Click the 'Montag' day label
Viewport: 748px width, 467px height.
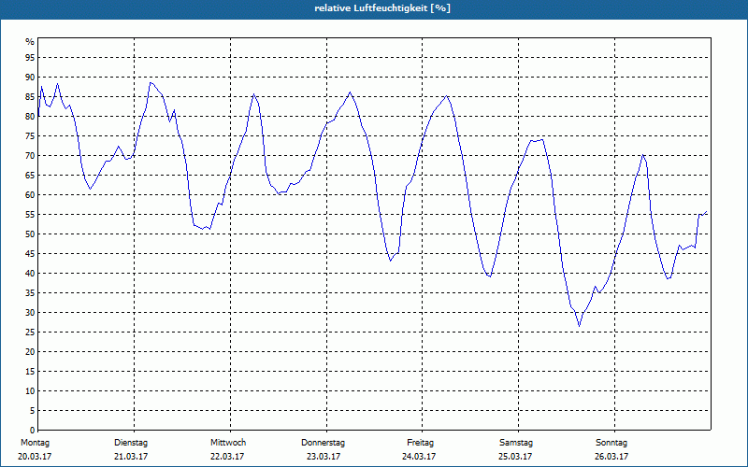[x=35, y=443]
